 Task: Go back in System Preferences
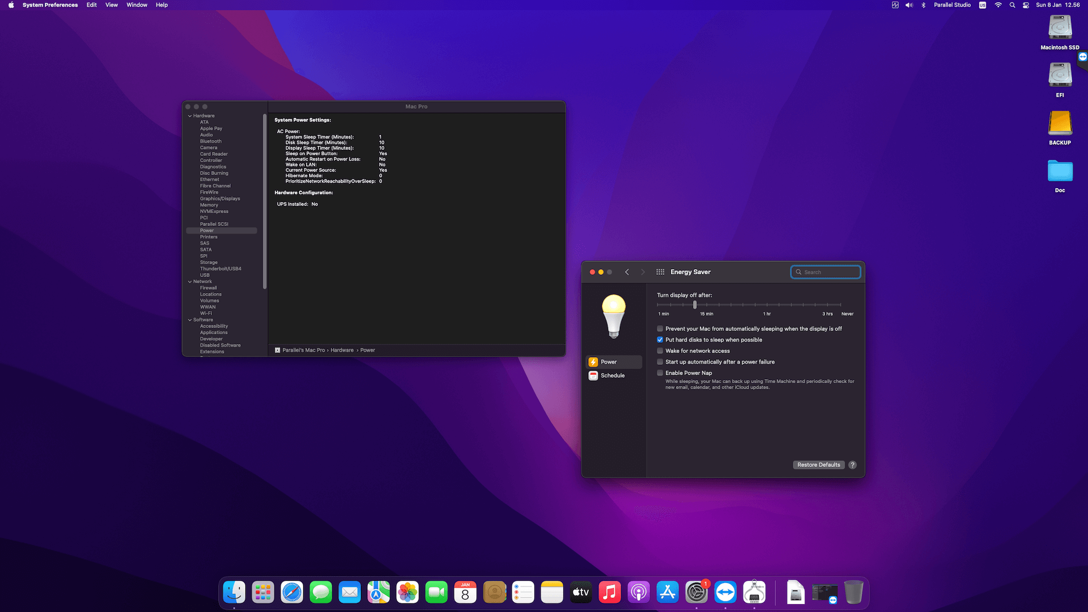point(627,272)
